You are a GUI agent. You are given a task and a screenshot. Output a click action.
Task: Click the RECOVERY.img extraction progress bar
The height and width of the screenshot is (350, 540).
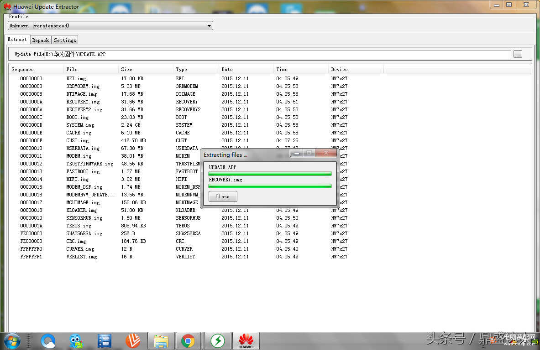(x=270, y=186)
